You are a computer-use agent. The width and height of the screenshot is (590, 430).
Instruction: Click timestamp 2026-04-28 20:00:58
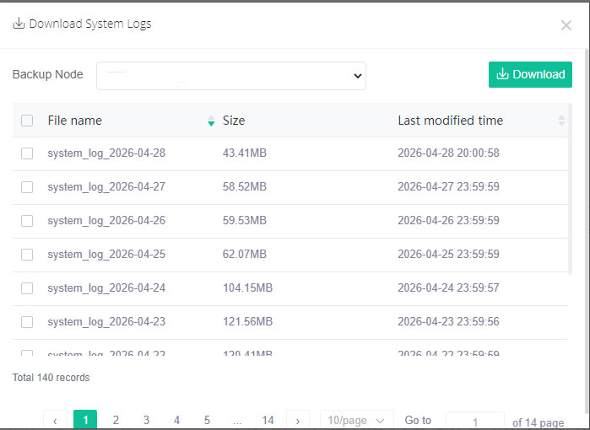click(448, 153)
